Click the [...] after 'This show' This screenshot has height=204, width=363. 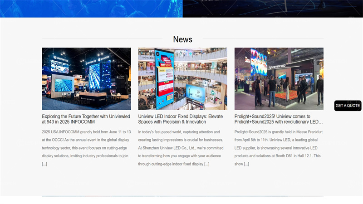click(x=246, y=164)
